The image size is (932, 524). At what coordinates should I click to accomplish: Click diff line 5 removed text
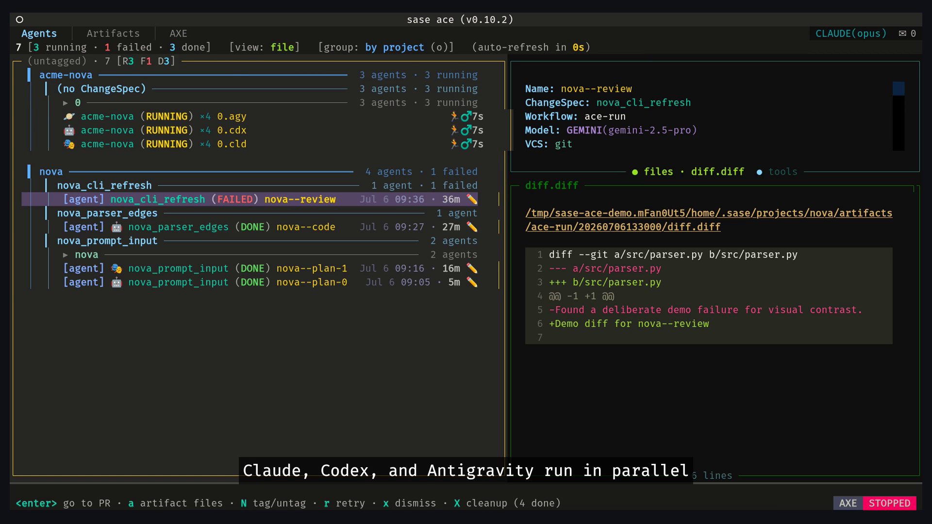coord(705,310)
